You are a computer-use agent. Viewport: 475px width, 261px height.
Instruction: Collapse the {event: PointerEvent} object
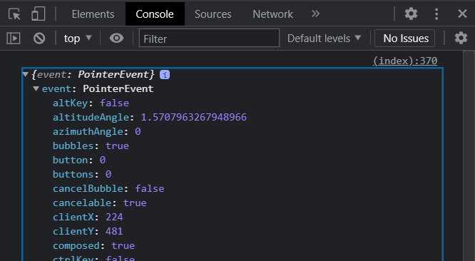(26, 74)
